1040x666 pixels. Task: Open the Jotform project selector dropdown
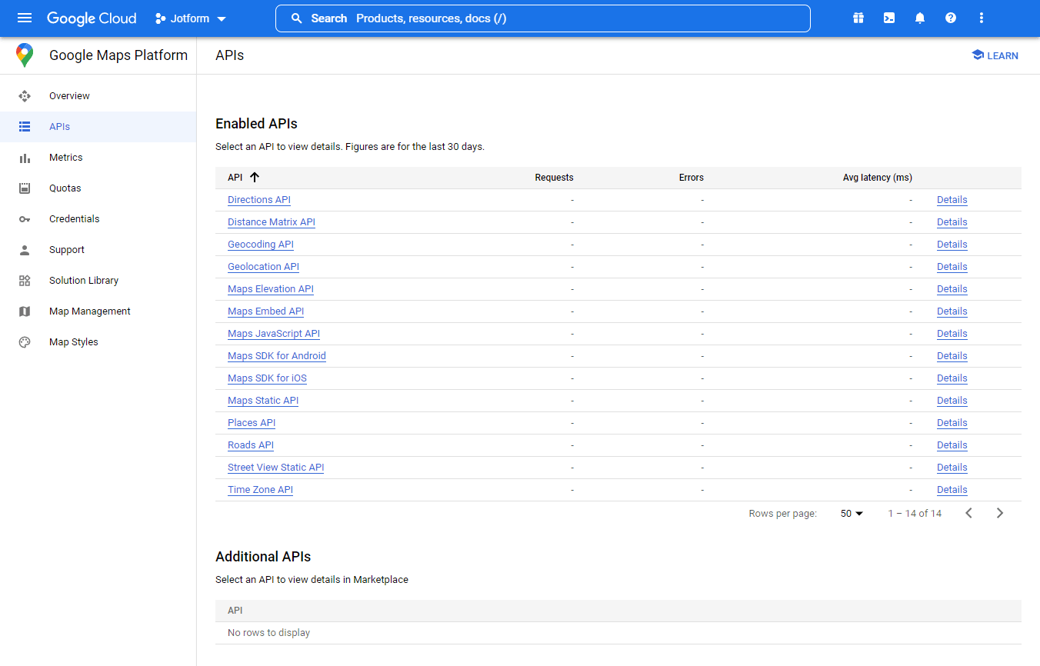click(x=191, y=18)
